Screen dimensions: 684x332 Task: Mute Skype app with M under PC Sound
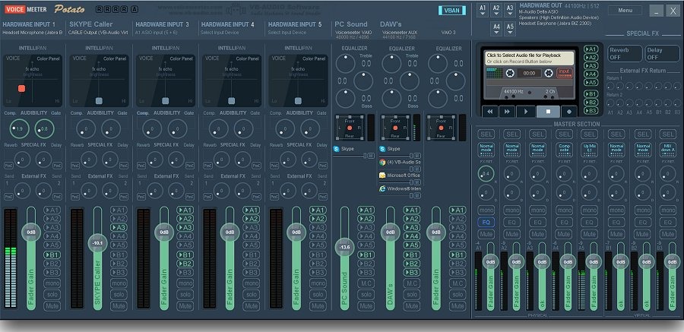tap(371, 156)
